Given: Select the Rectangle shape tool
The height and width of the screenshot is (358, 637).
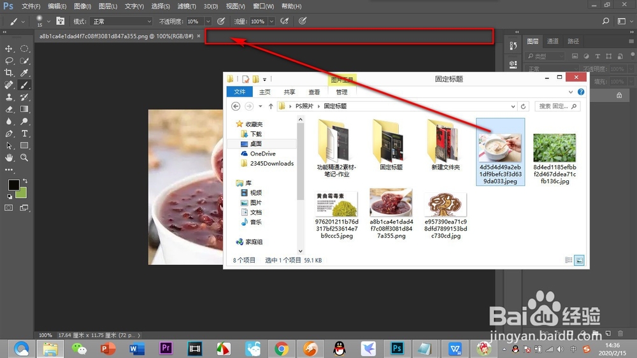Looking at the screenshot, I should [x=24, y=145].
